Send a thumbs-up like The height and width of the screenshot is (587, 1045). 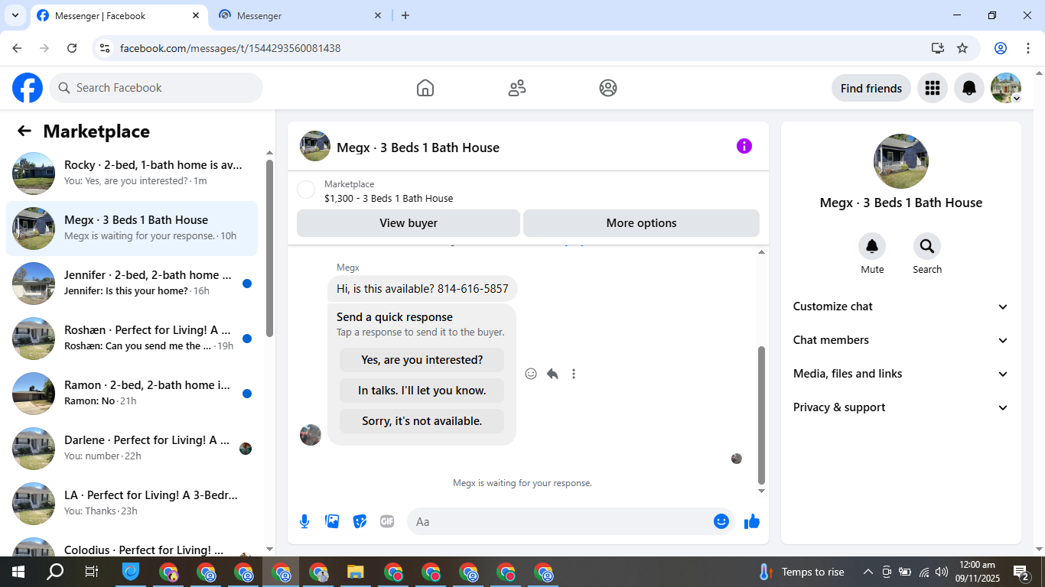point(752,521)
